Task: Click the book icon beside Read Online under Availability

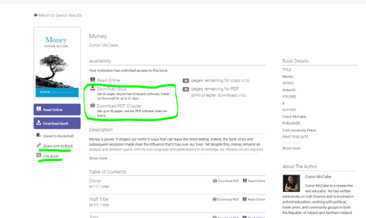Action: click(93, 80)
